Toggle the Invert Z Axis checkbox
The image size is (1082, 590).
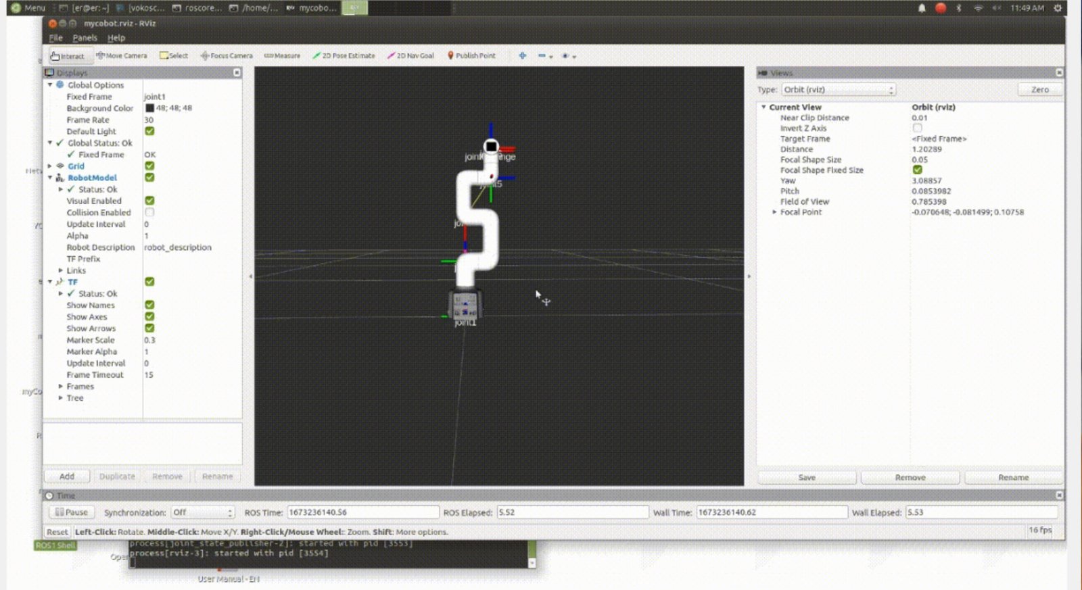pyautogui.click(x=917, y=128)
